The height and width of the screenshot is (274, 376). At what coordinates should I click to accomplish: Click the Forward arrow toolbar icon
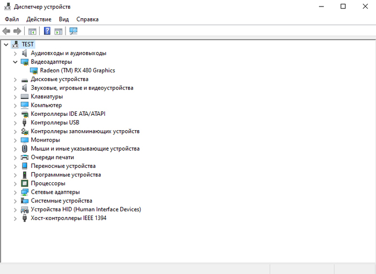(x=17, y=31)
